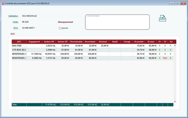Click the app icon in title bar

click(x=3, y=3)
